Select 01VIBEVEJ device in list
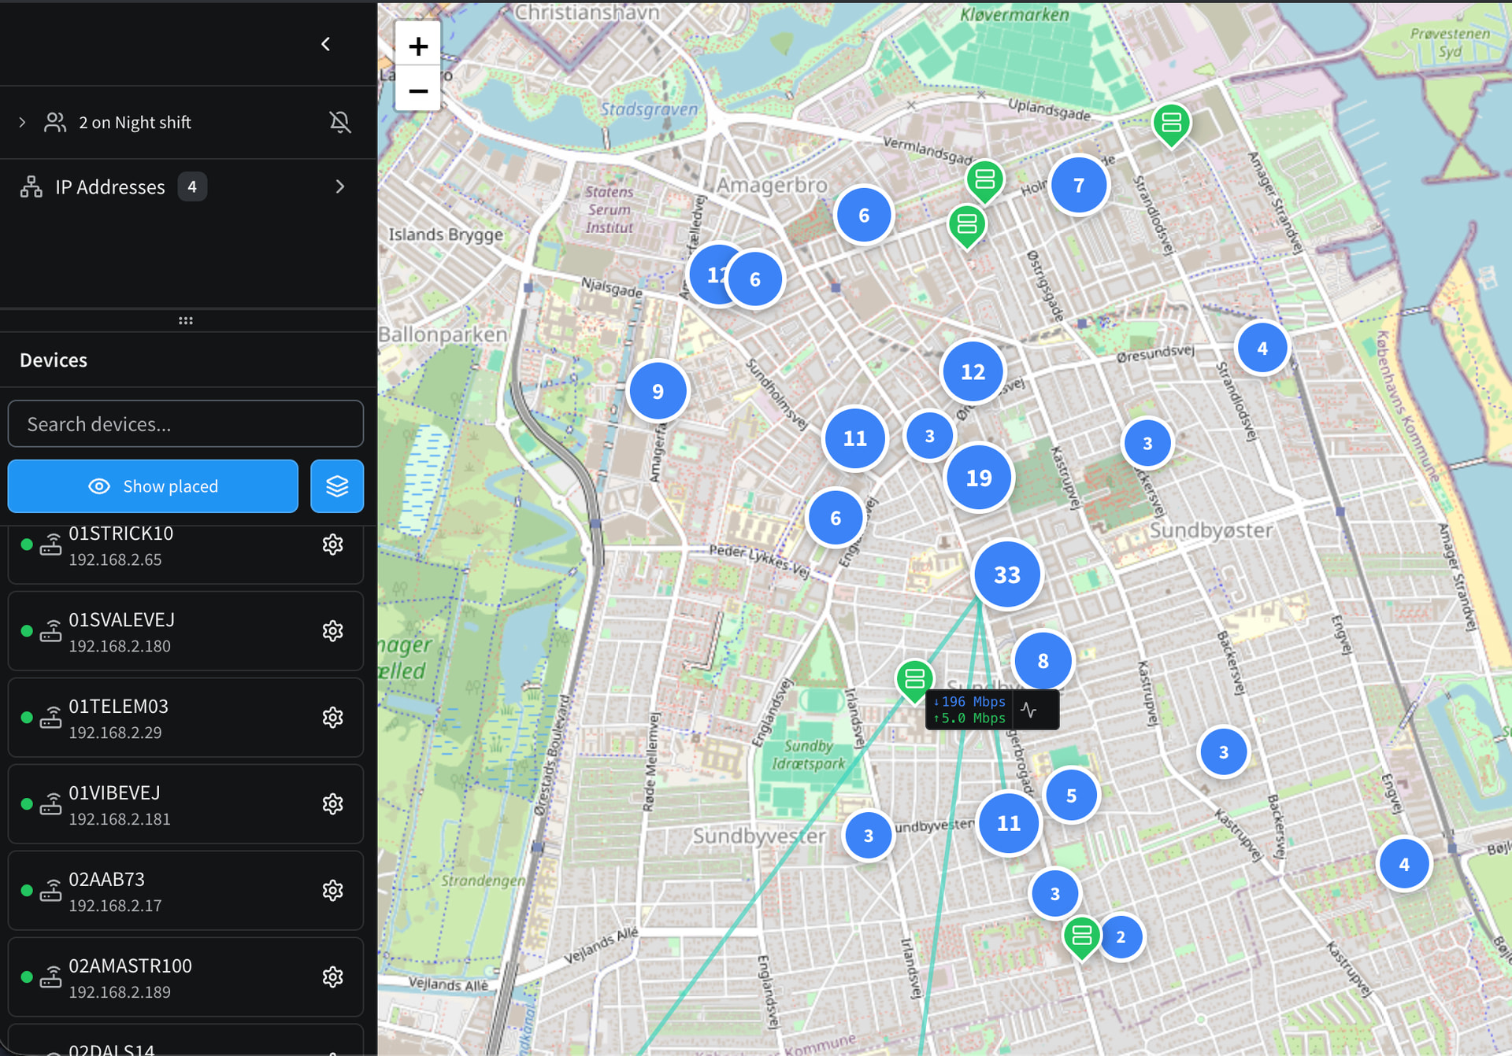 [x=186, y=804]
